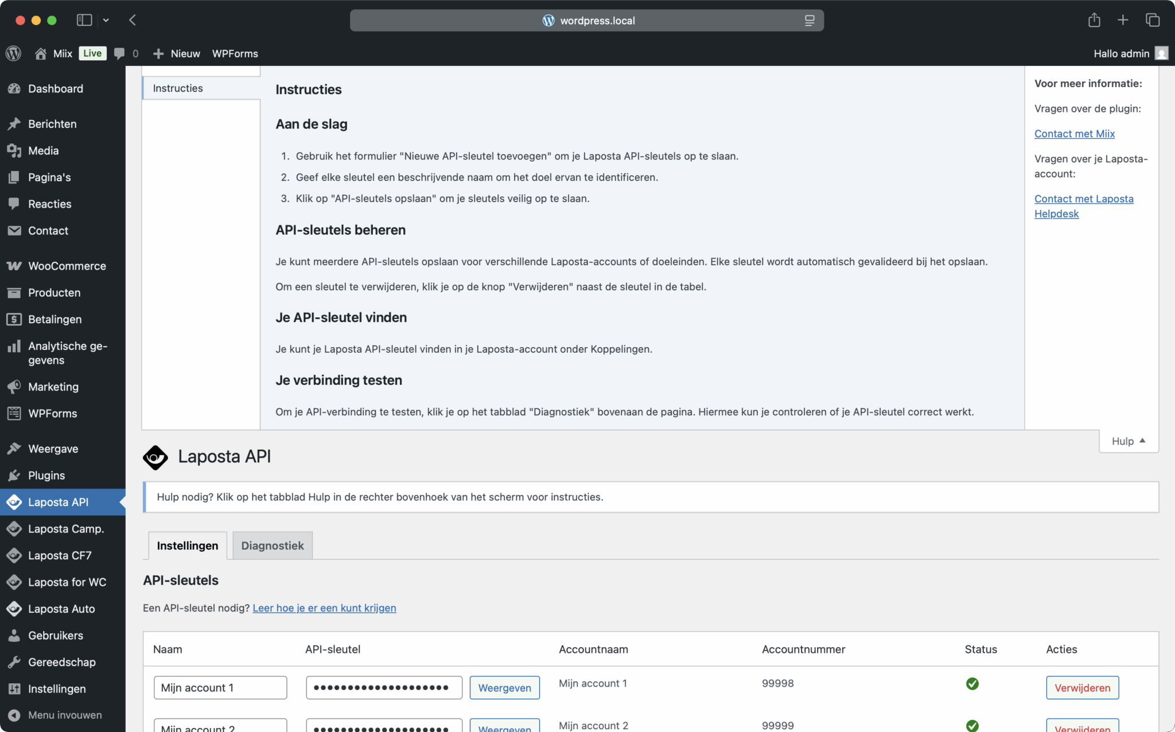Open the Miix site home icon

pos(41,53)
